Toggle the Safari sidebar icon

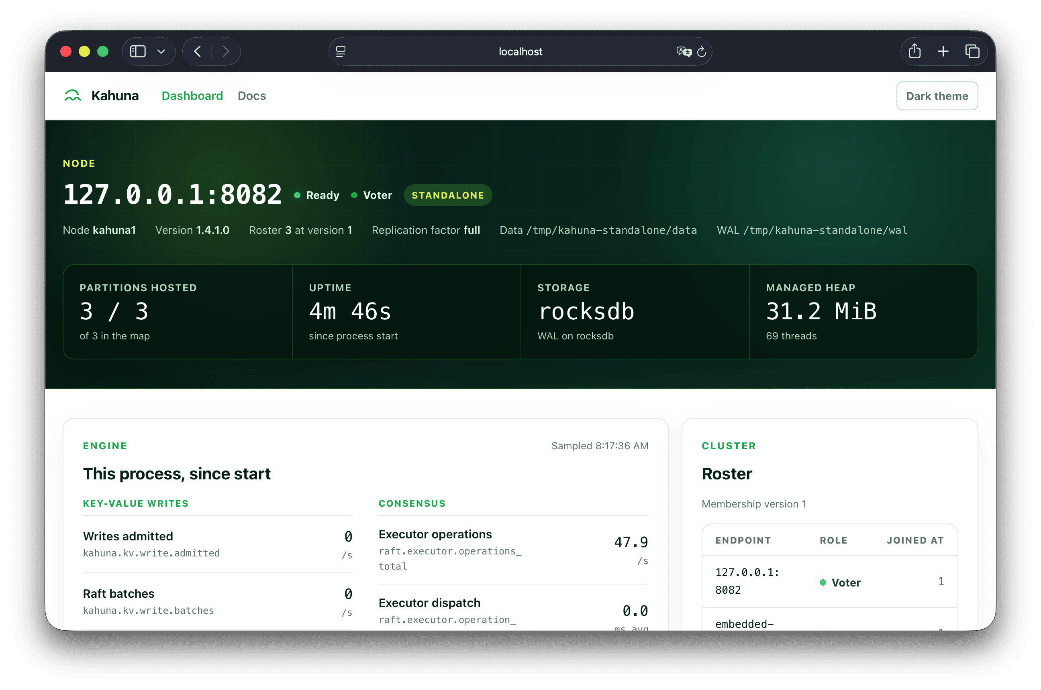[137, 51]
